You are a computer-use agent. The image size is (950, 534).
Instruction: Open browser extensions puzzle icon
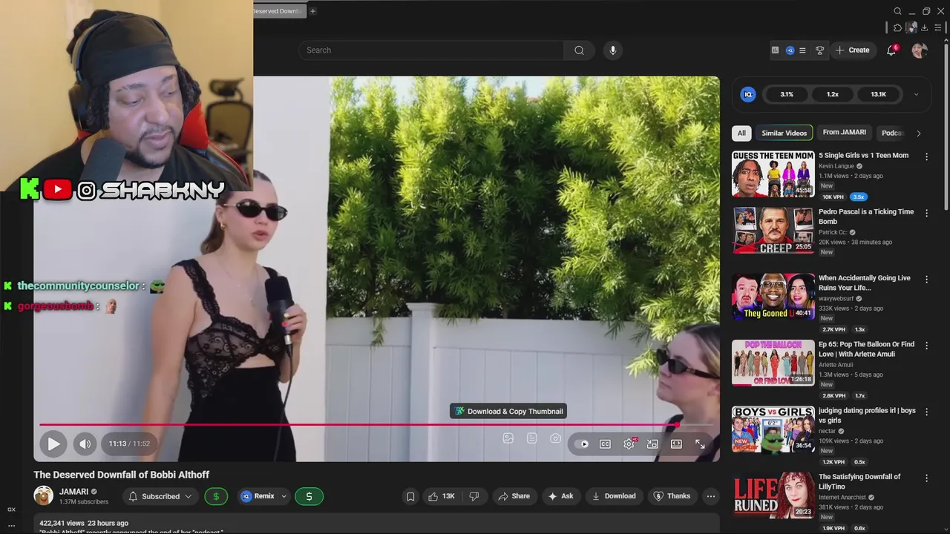(897, 28)
